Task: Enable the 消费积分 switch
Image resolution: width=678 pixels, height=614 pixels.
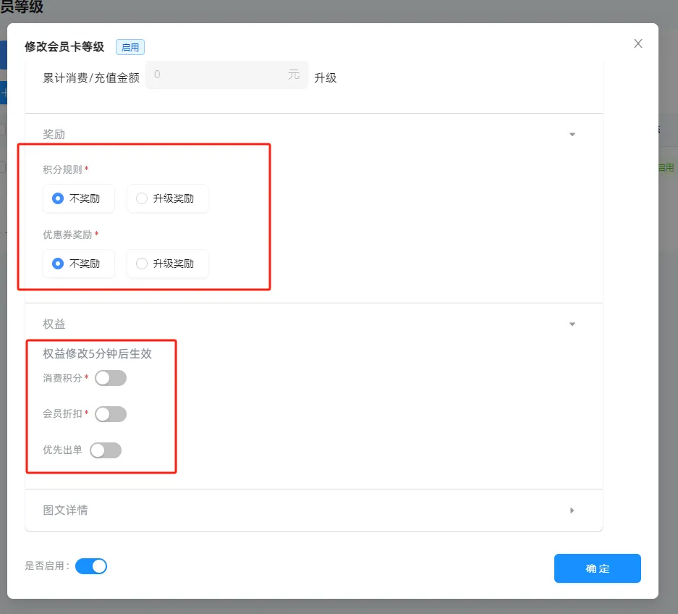Action: [111, 378]
